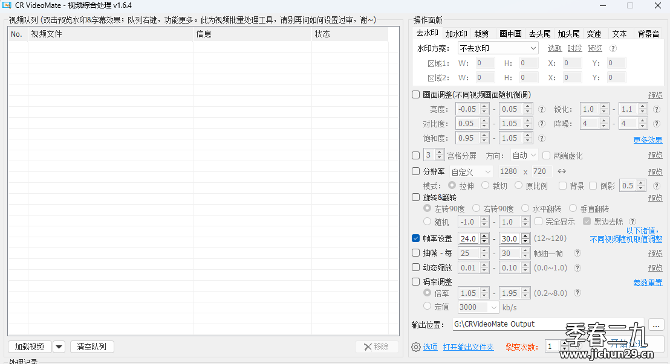Click the 输出位置 path field
Image resolution: width=670 pixels, height=364 pixels.
(x=549, y=324)
